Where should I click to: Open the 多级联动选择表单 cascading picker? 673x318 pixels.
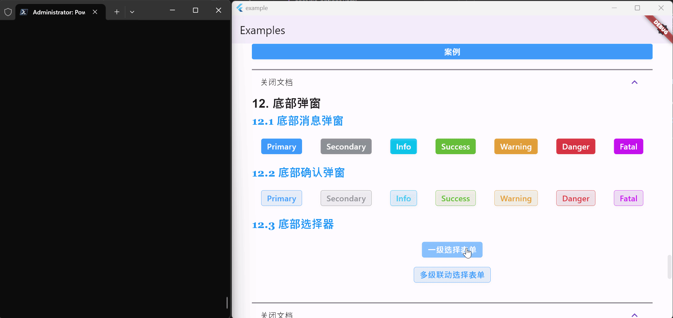coord(452,275)
